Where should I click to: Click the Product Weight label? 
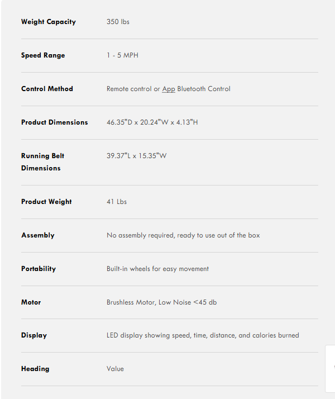click(46, 202)
